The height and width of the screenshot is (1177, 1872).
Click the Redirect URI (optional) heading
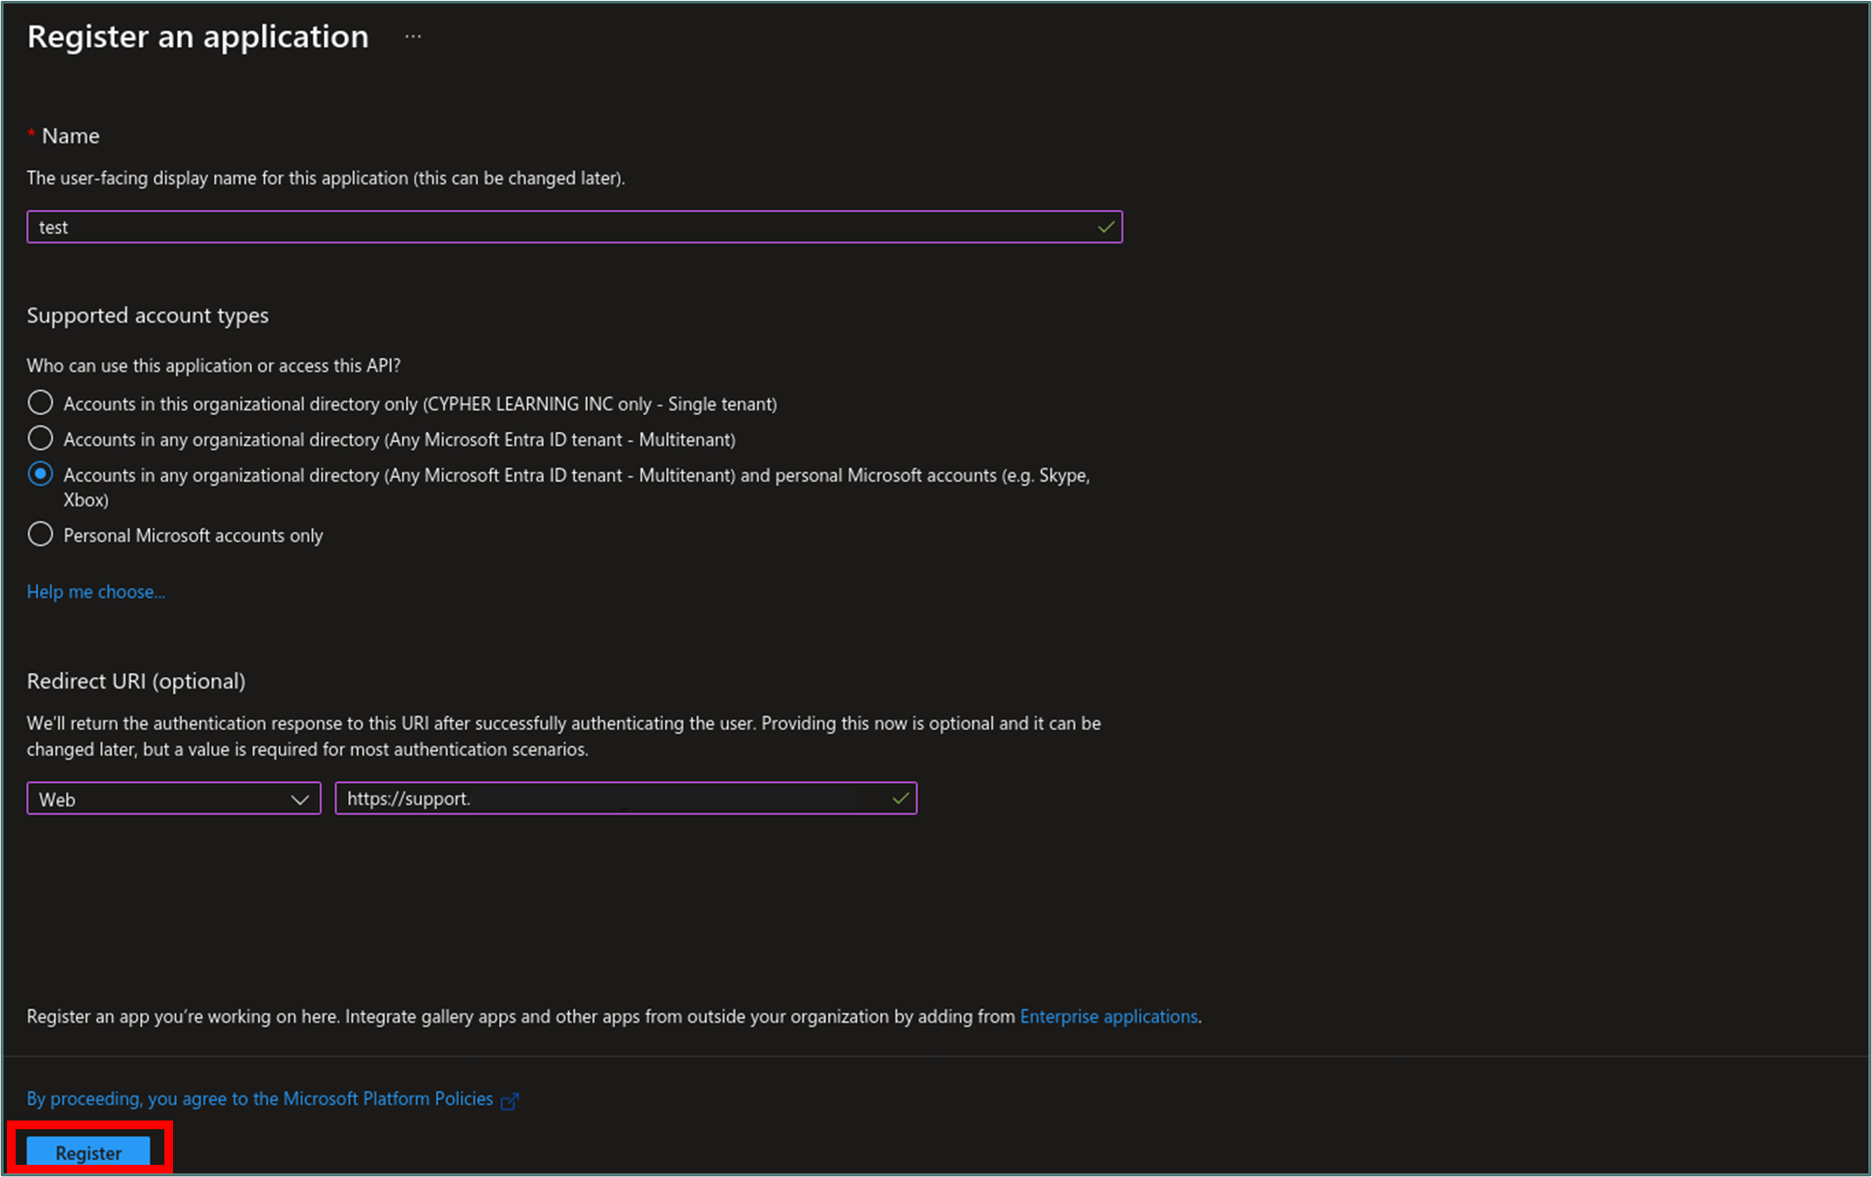click(x=137, y=681)
